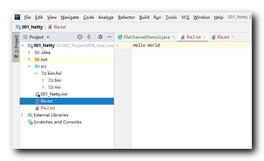Screen dimensions: 264x161
Task: Open the Run menu
Action: click(157, 17)
